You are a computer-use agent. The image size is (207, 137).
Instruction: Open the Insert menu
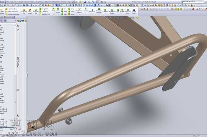pos(21,2)
